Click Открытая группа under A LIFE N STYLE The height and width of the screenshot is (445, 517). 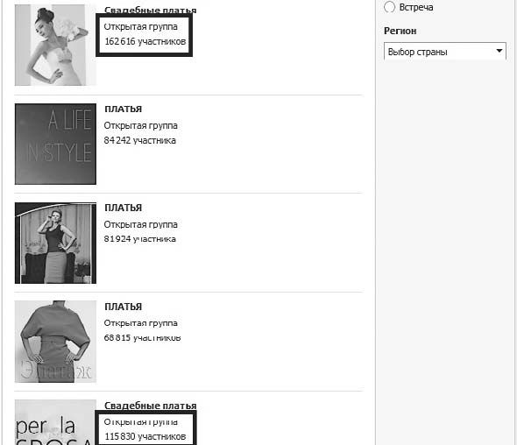point(140,125)
